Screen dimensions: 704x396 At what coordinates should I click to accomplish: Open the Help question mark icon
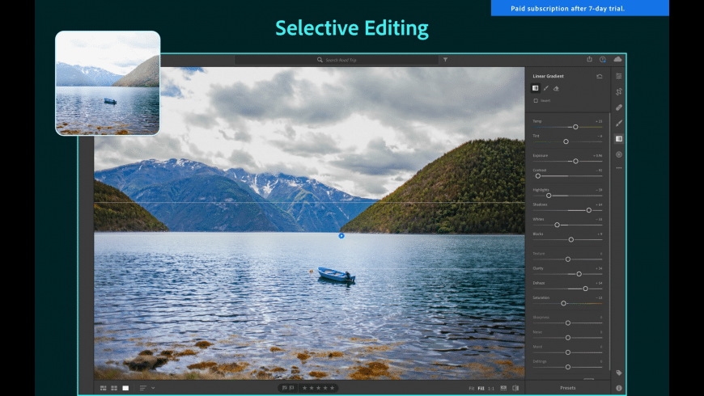point(603,59)
